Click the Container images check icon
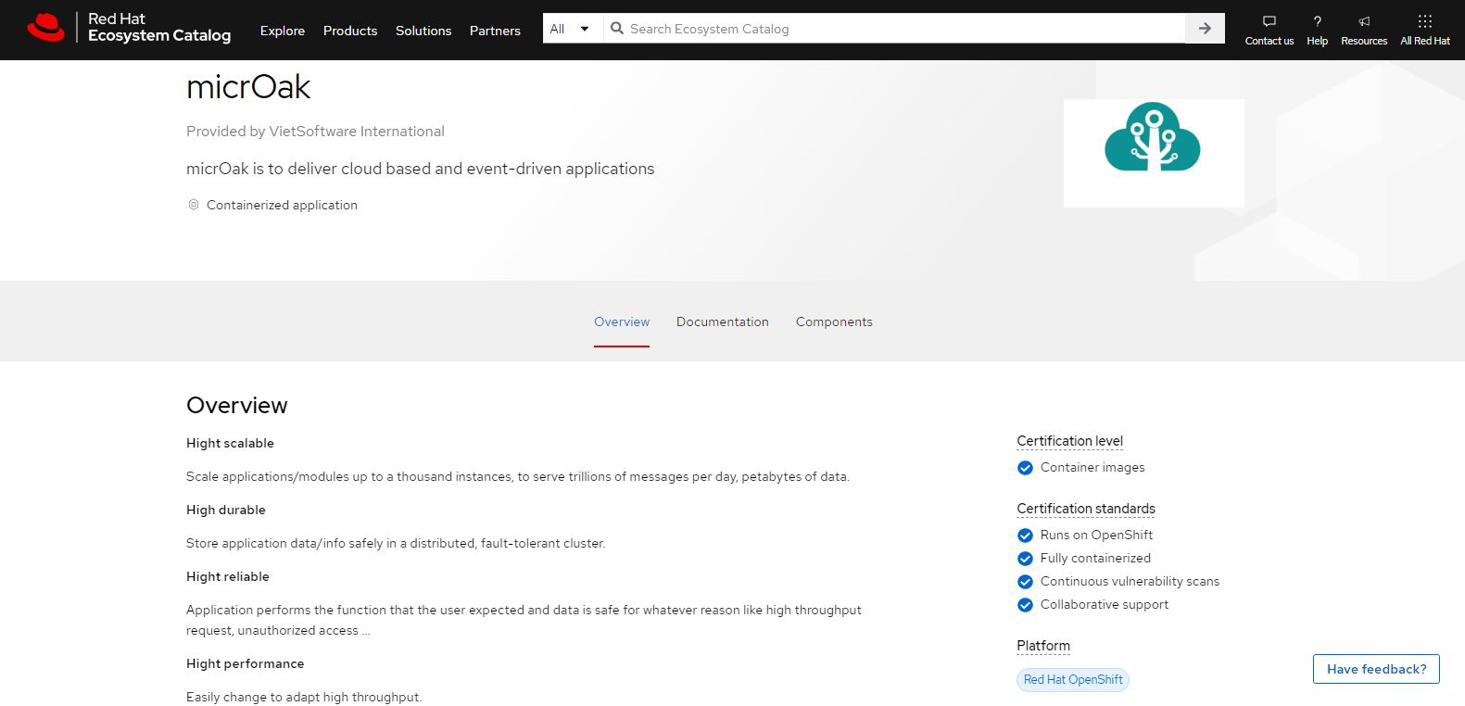The width and height of the screenshot is (1465, 706). [1025, 468]
